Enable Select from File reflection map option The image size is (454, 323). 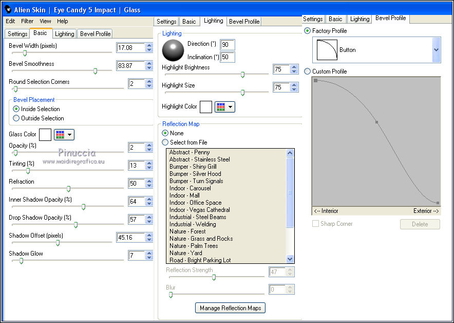(x=165, y=142)
